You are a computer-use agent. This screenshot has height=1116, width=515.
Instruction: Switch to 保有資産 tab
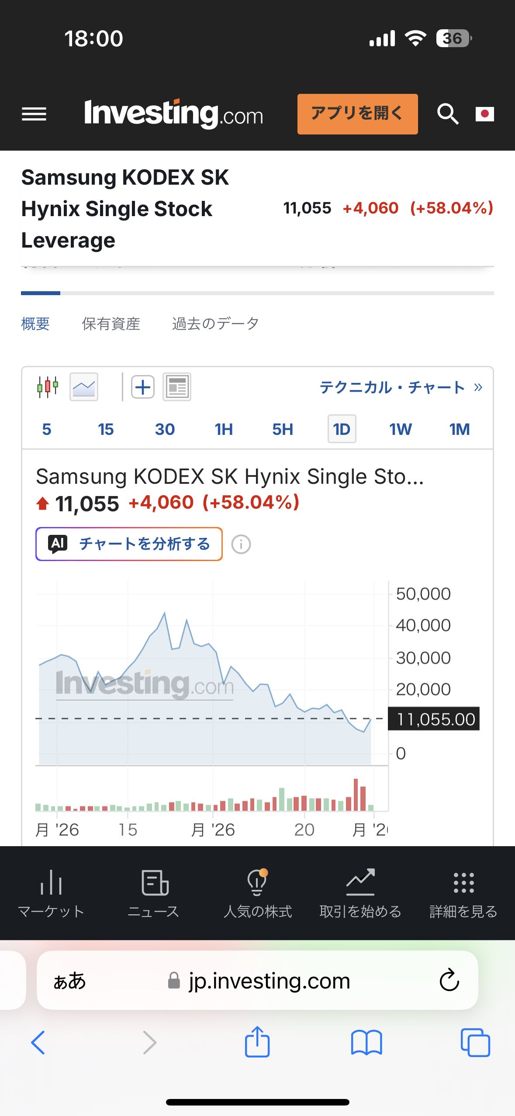click(x=111, y=324)
